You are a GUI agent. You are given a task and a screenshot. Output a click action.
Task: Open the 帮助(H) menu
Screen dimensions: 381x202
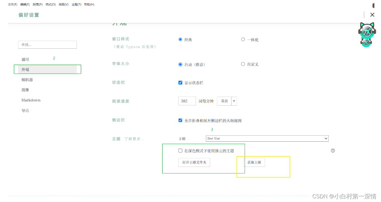click(89, 5)
